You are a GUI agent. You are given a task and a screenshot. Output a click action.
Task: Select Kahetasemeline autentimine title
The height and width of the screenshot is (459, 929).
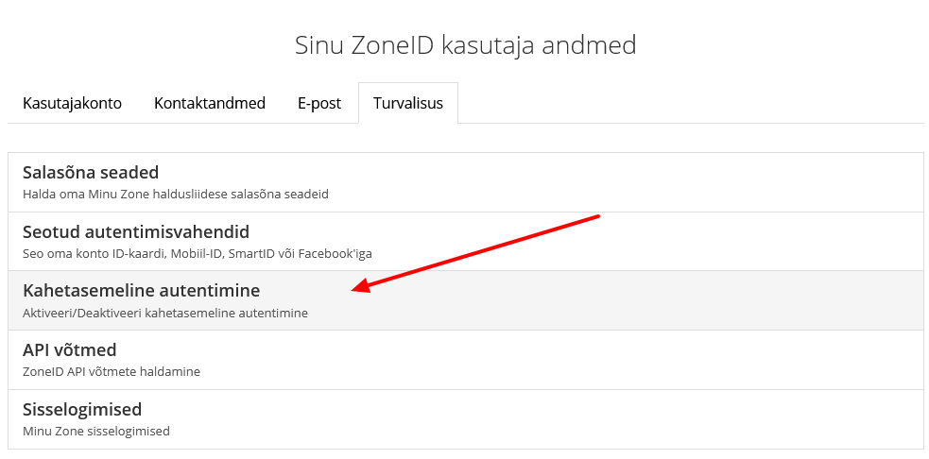click(141, 290)
